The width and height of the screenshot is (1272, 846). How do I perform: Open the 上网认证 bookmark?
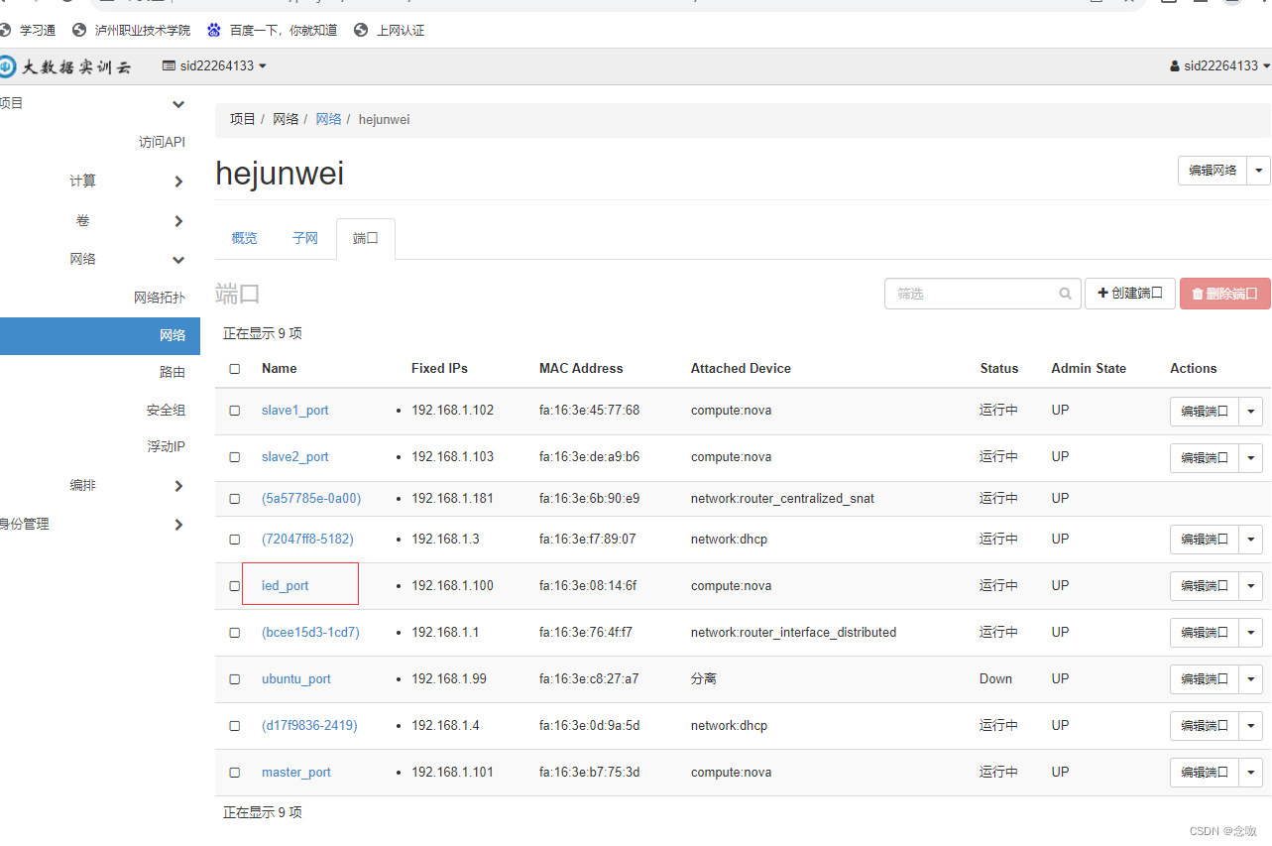coord(390,31)
